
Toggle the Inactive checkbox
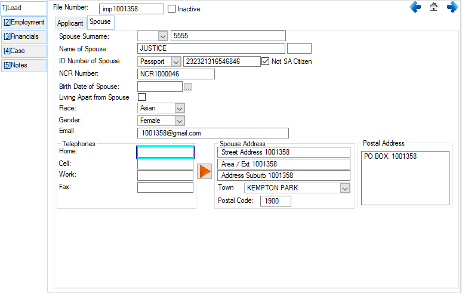click(x=172, y=9)
